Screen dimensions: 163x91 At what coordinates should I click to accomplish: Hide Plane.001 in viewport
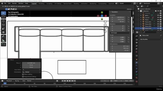[158, 22]
